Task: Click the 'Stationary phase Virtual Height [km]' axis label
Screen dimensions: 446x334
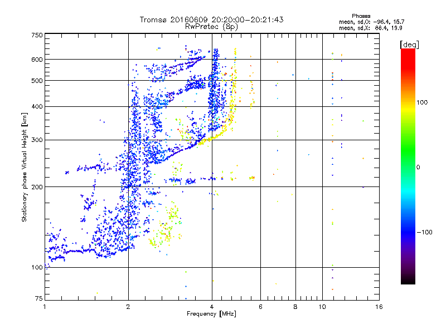Action: click(x=24, y=167)
